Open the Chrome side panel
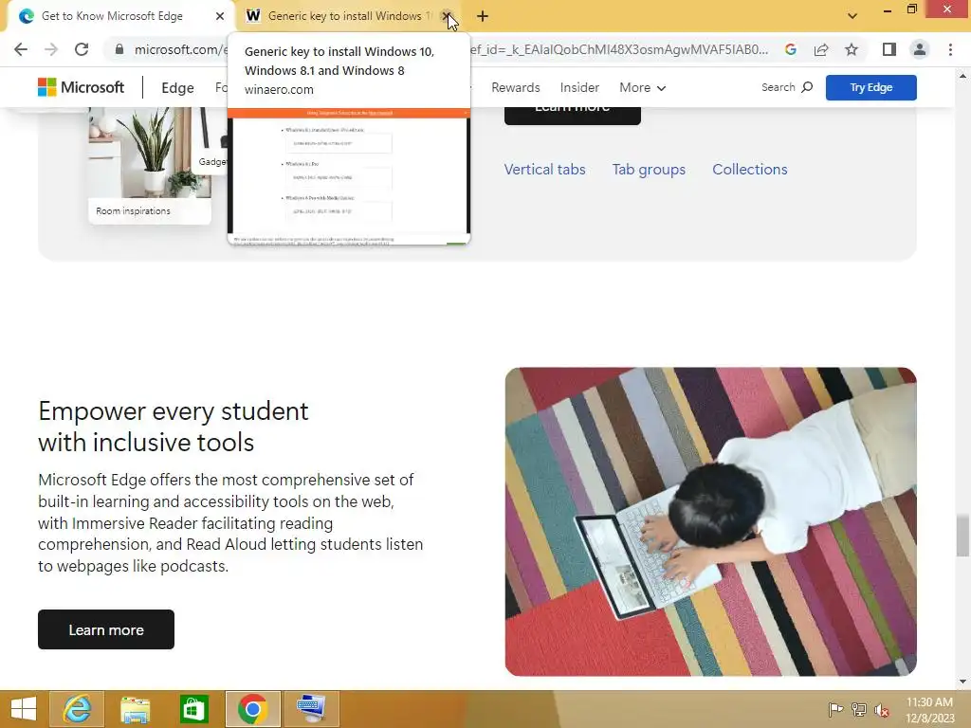Viewport: 971px width, 728px height. click(x=889, y=49)
